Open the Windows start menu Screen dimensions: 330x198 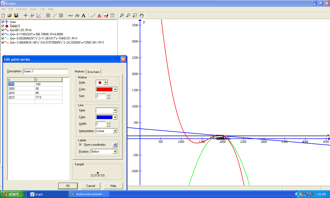(12, 194)
